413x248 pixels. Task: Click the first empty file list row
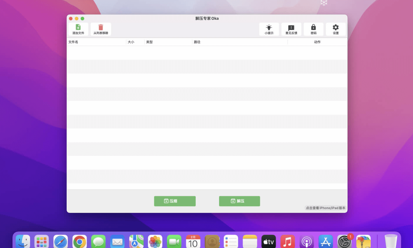pyautogui.click(x=207, y=53)
